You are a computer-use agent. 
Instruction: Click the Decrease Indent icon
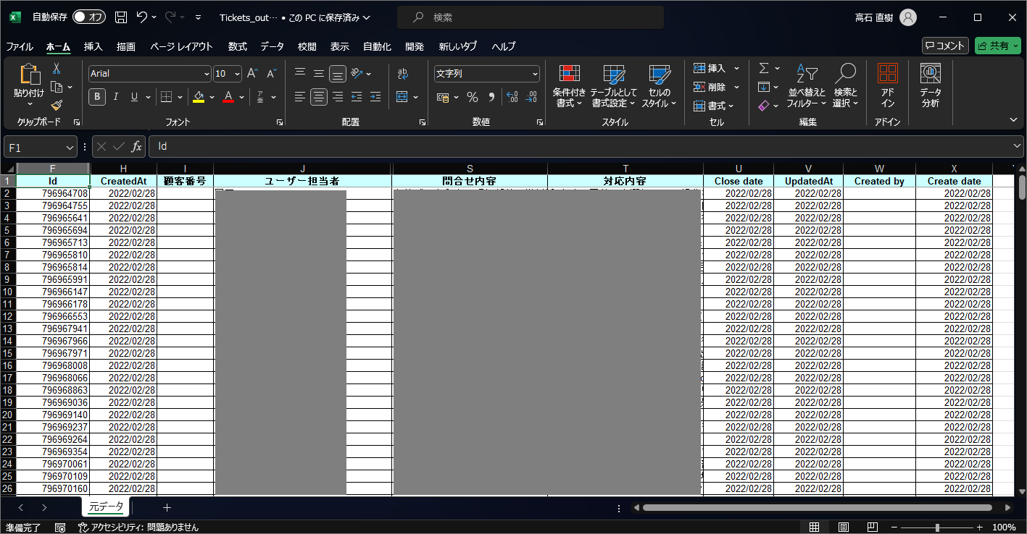[x=357, y=97]
